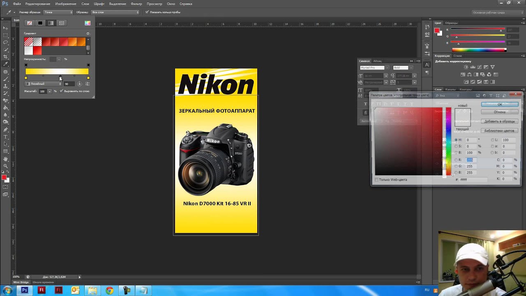Click OK in color picker dialog
The height and width of the screenshot is (296, 526).
click(500, 104)
